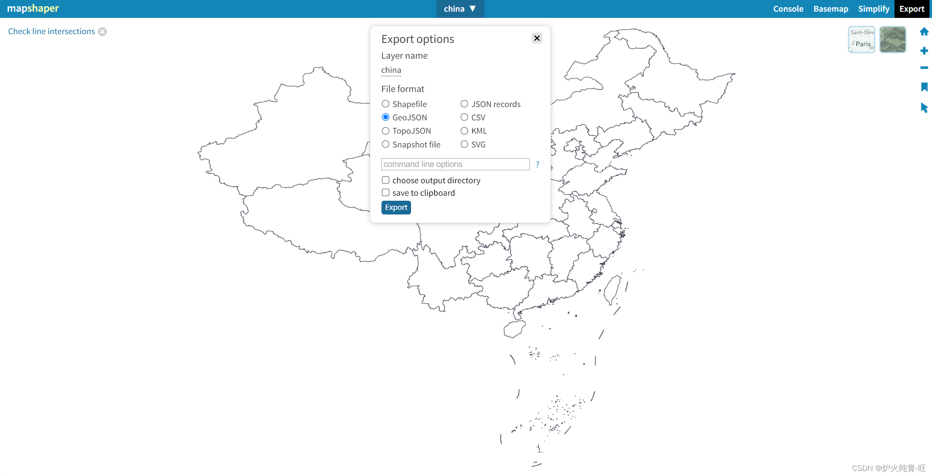Select the bookmark snapshot icon
932x476 pixels.
[924, 87]
